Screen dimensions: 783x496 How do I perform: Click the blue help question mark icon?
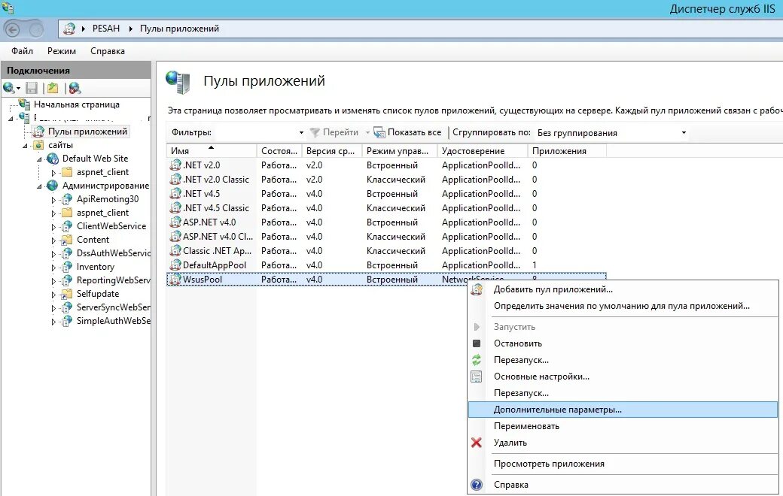pyautogui.click(x=477, y=485)
